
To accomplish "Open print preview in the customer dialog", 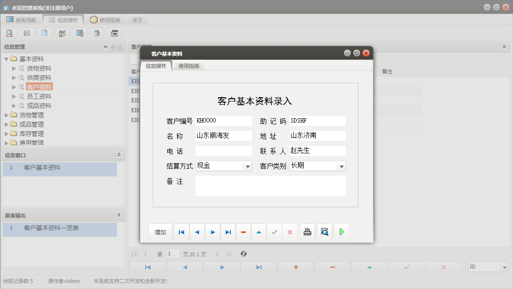I will [x=324, y=231].
